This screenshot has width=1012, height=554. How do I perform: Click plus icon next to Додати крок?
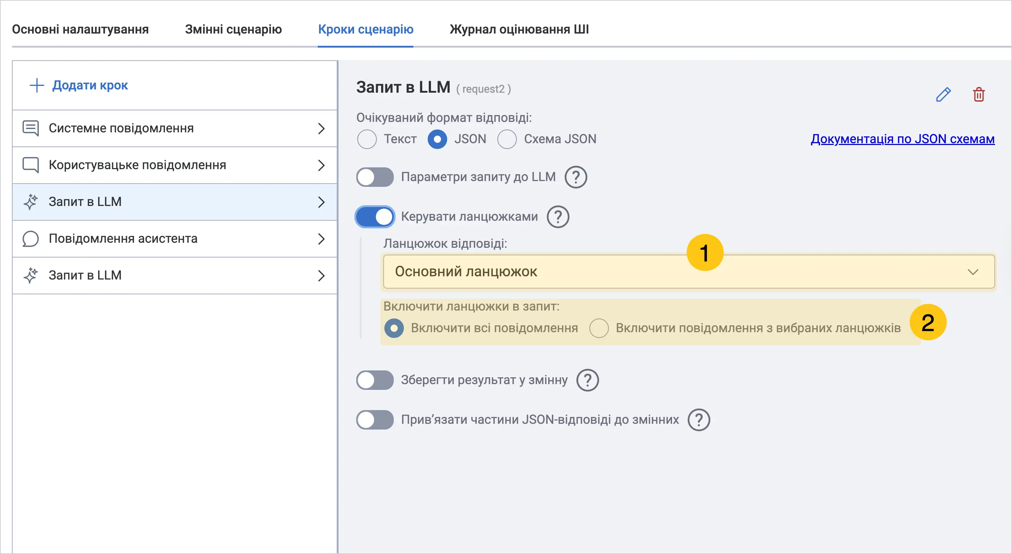(x=37, y=85)
